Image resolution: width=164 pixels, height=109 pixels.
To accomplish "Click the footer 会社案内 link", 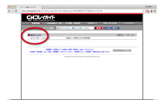I will click(33, 52).
